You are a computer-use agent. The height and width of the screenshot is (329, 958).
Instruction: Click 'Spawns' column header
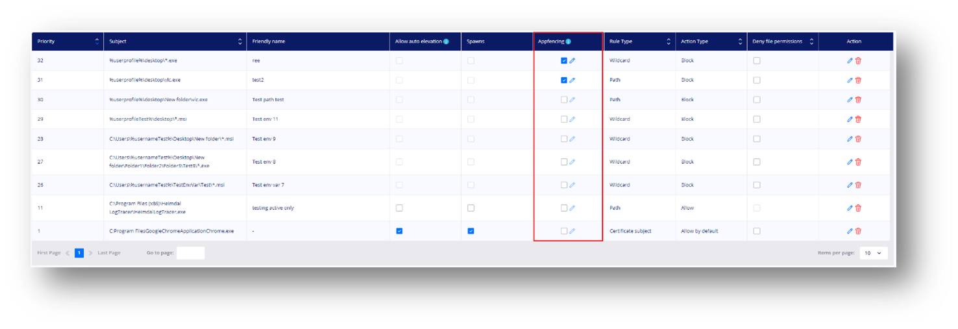[x=476, y=42]
